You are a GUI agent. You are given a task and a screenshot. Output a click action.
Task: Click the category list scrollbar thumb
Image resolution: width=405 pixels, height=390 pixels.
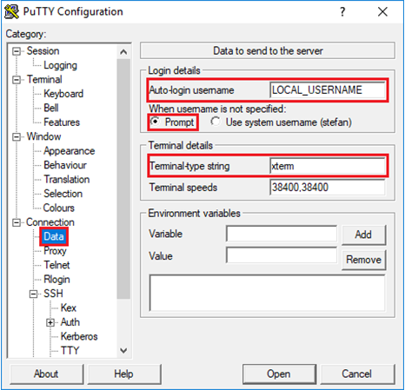click(x=123, y=179)
